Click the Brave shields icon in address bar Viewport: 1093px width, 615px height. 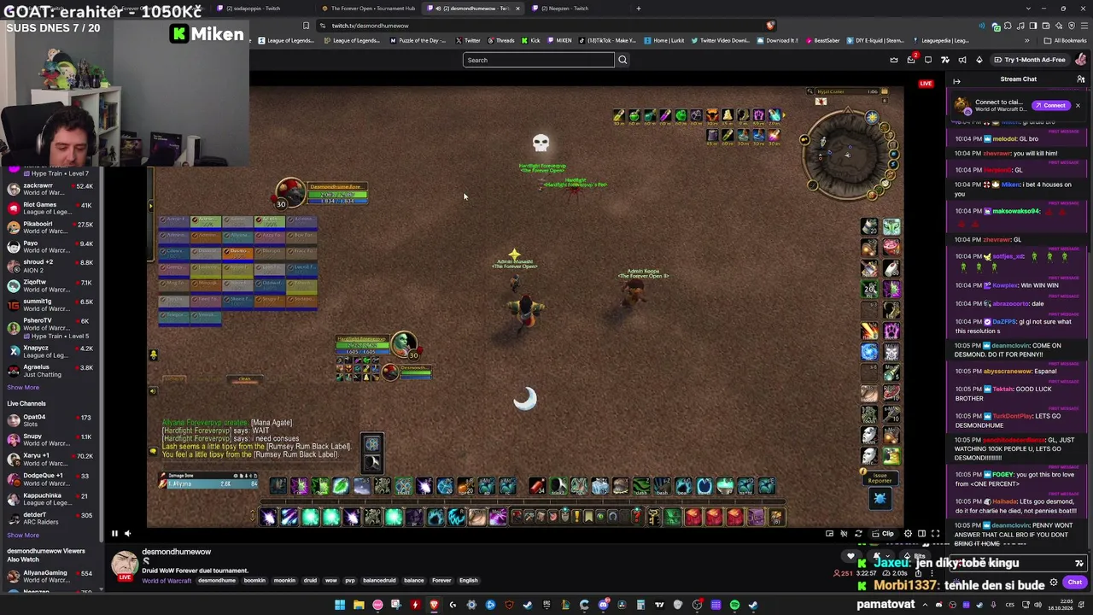tap(770, 26)
